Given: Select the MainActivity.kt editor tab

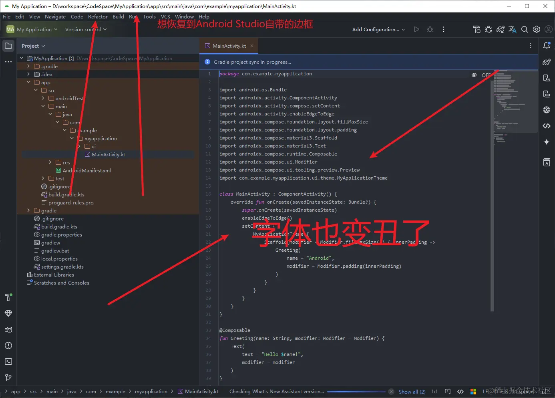Looking at the screenshot, I should (x=229, y=46).
